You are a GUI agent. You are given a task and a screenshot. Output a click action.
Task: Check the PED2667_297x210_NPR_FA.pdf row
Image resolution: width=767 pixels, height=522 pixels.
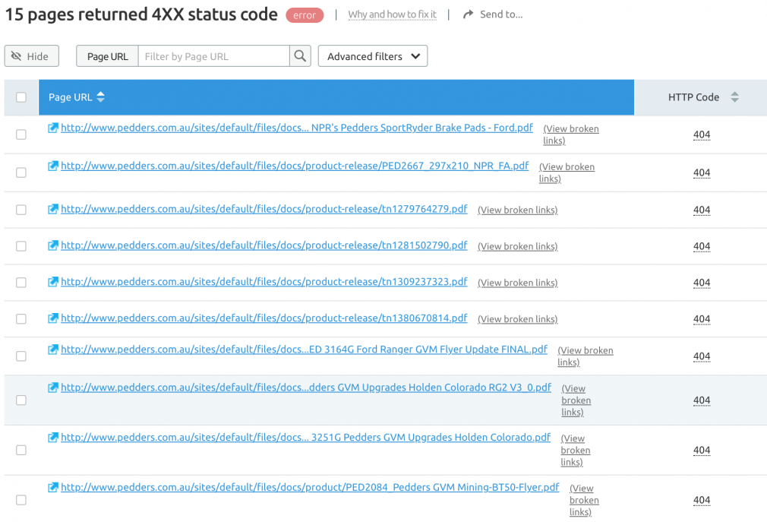click(21, 172)
